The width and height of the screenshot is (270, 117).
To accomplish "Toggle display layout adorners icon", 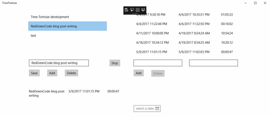I will click(x=138, y=10).
